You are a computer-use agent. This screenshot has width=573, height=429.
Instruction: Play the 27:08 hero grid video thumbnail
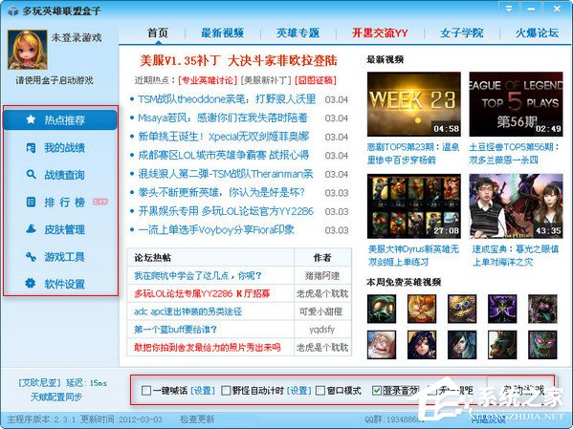(x=413, y=206)
